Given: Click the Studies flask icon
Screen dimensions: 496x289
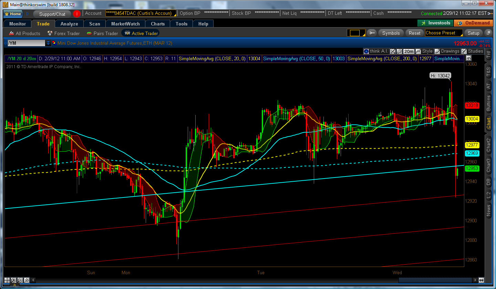Looking at the screenshot, I should pos(464,51).
